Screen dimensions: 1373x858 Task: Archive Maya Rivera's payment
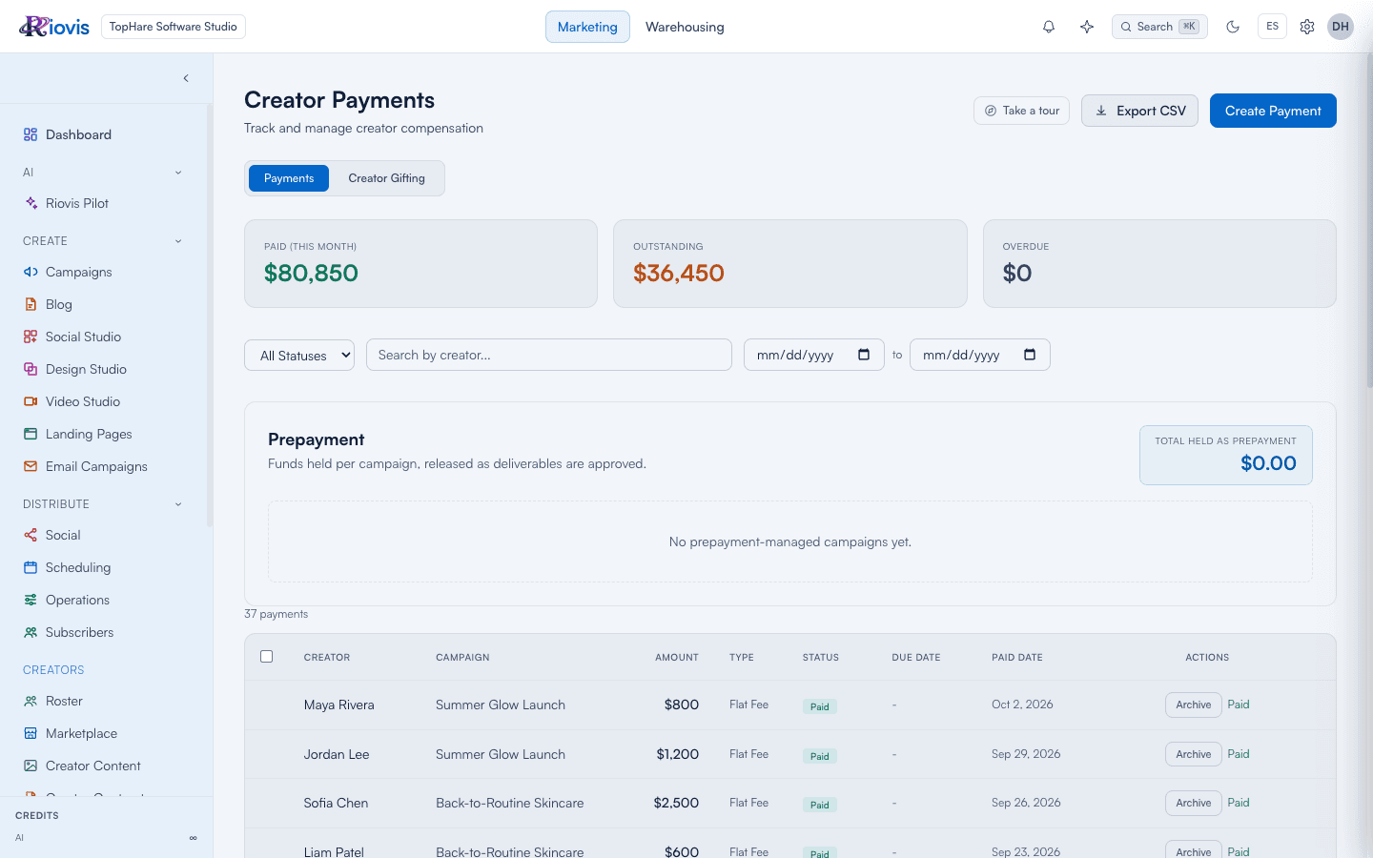click(1193, 705)
